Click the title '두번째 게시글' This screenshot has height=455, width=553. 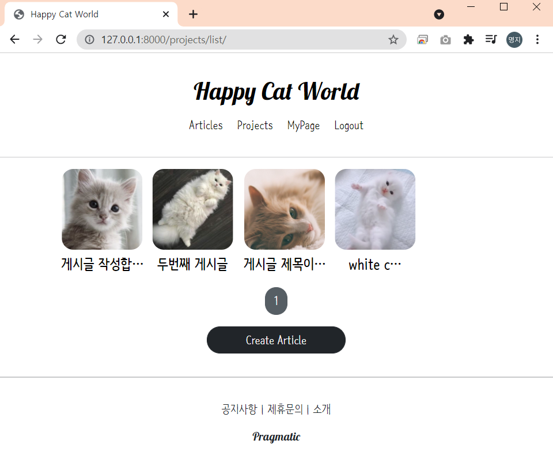(192, 264)
